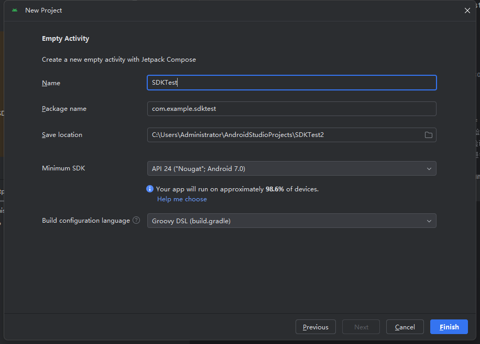Browse folder icon for Save location
This screenshot has width=480, height=344.
(x=428, y=135)
